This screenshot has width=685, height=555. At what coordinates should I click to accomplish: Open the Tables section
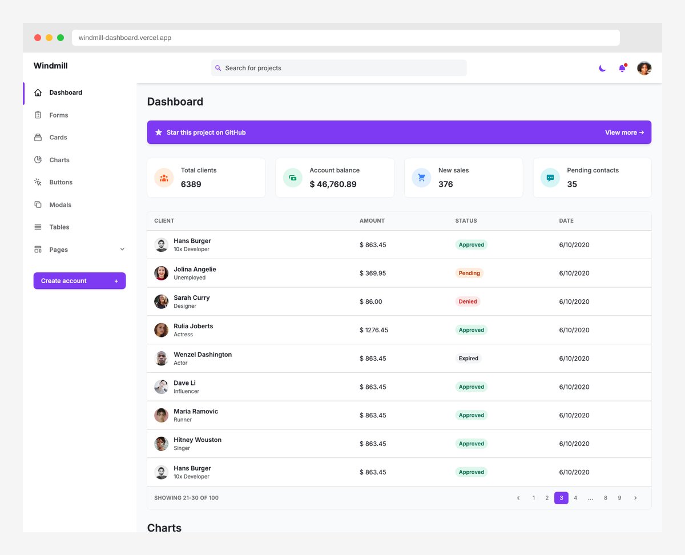pyautogui.click(x=58, y=227)
